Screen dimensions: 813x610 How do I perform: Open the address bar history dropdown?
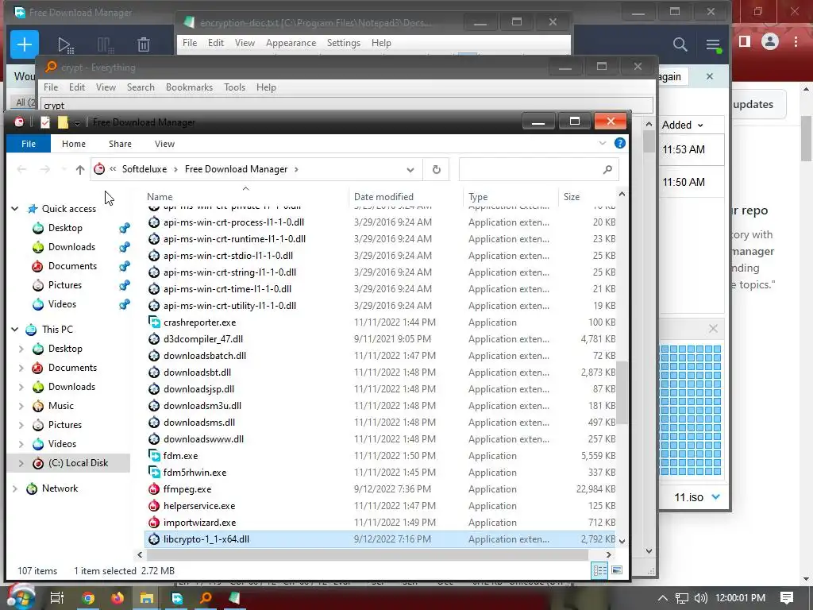[410, 170]
